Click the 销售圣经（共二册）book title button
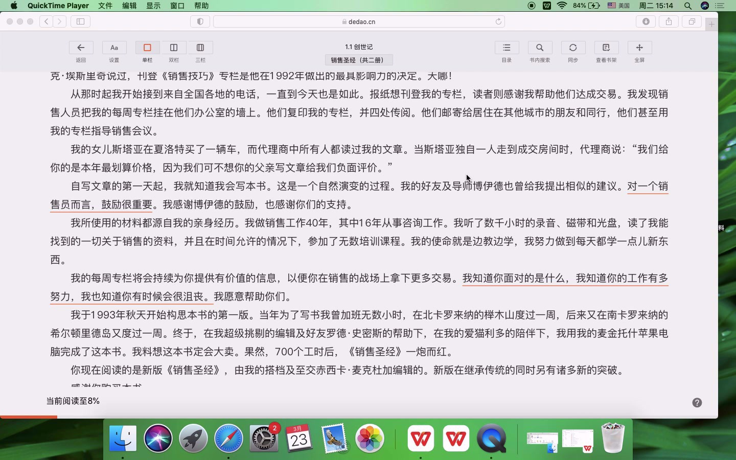The height and width of the screenshot is (460, 736). pyautogui.click(x=358, y=60)
